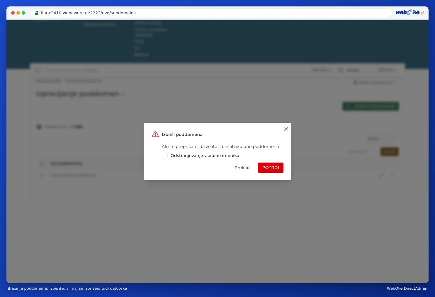Viewport: 435px width, 297px height.
Task: Click the "Izbriši poddomena" dialog title
Action: [182, 134]
